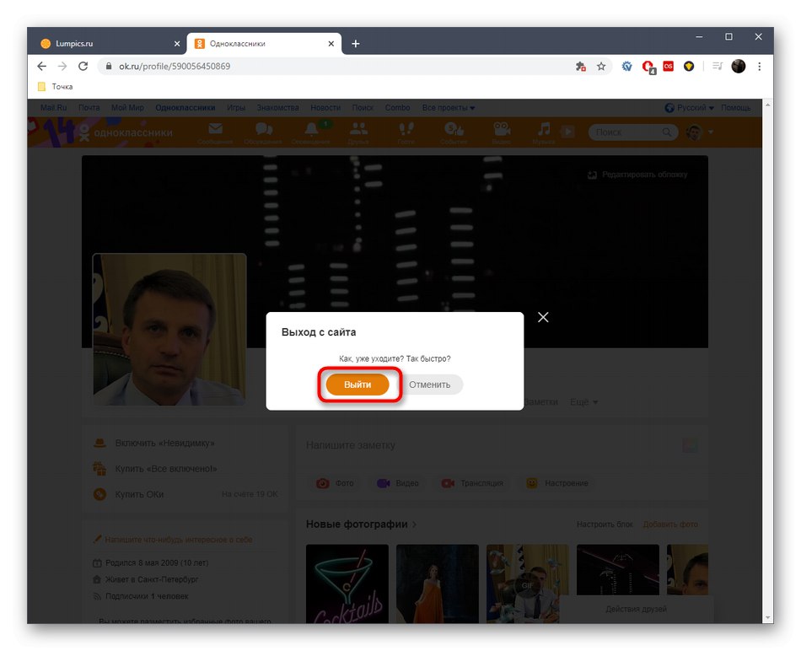This screenshot has height=651, width=801.
Task: Open Сообщения via the envelope icon
Action: [x=215, y=132]
